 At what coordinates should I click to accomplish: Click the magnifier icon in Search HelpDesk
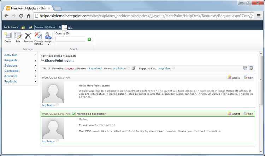pyautogui.click(x=60, y=27)
